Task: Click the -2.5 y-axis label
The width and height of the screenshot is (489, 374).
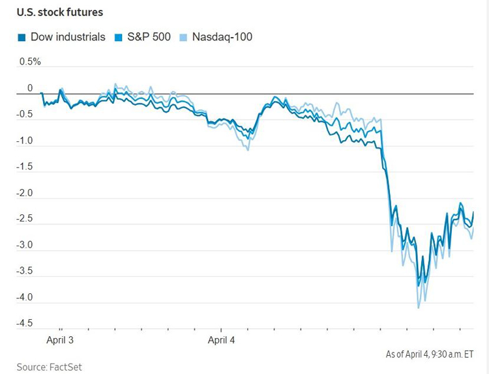Action: 24,218
